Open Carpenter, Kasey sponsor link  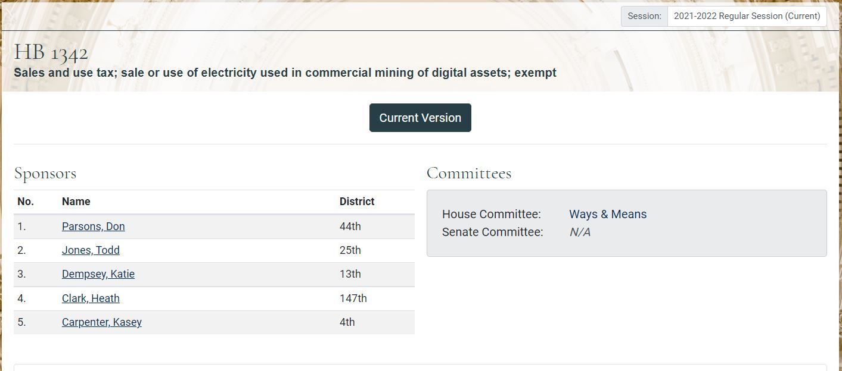pos(102,322)
